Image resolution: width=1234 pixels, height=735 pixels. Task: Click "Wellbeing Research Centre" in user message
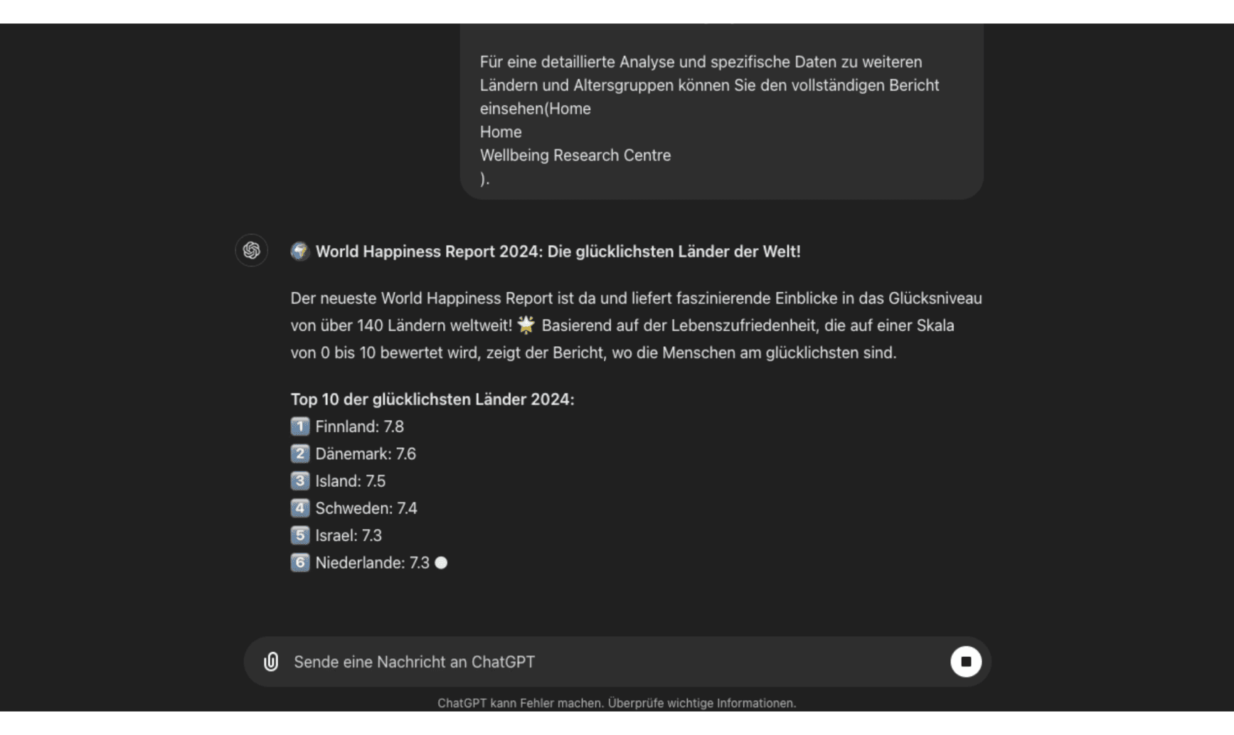[x=575, y=155]
